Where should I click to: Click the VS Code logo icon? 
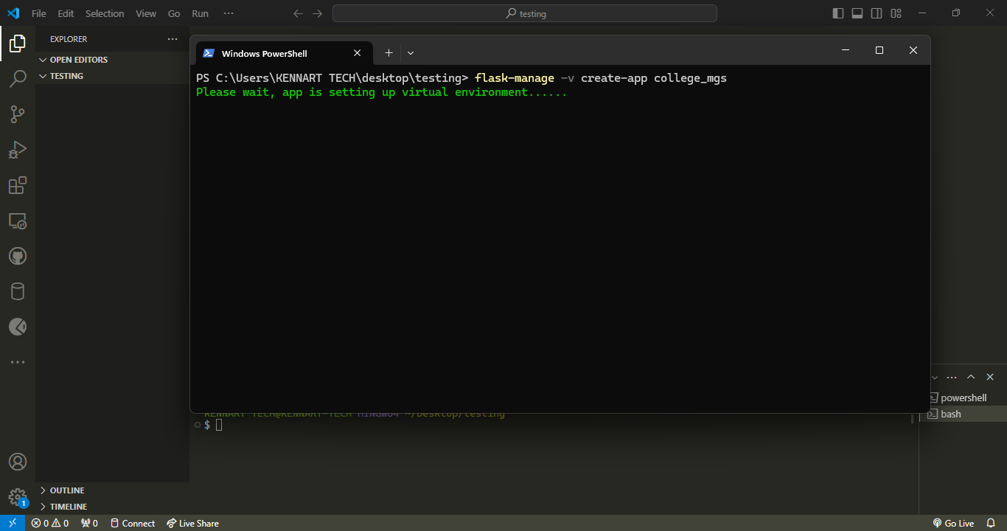pos(13,13)
